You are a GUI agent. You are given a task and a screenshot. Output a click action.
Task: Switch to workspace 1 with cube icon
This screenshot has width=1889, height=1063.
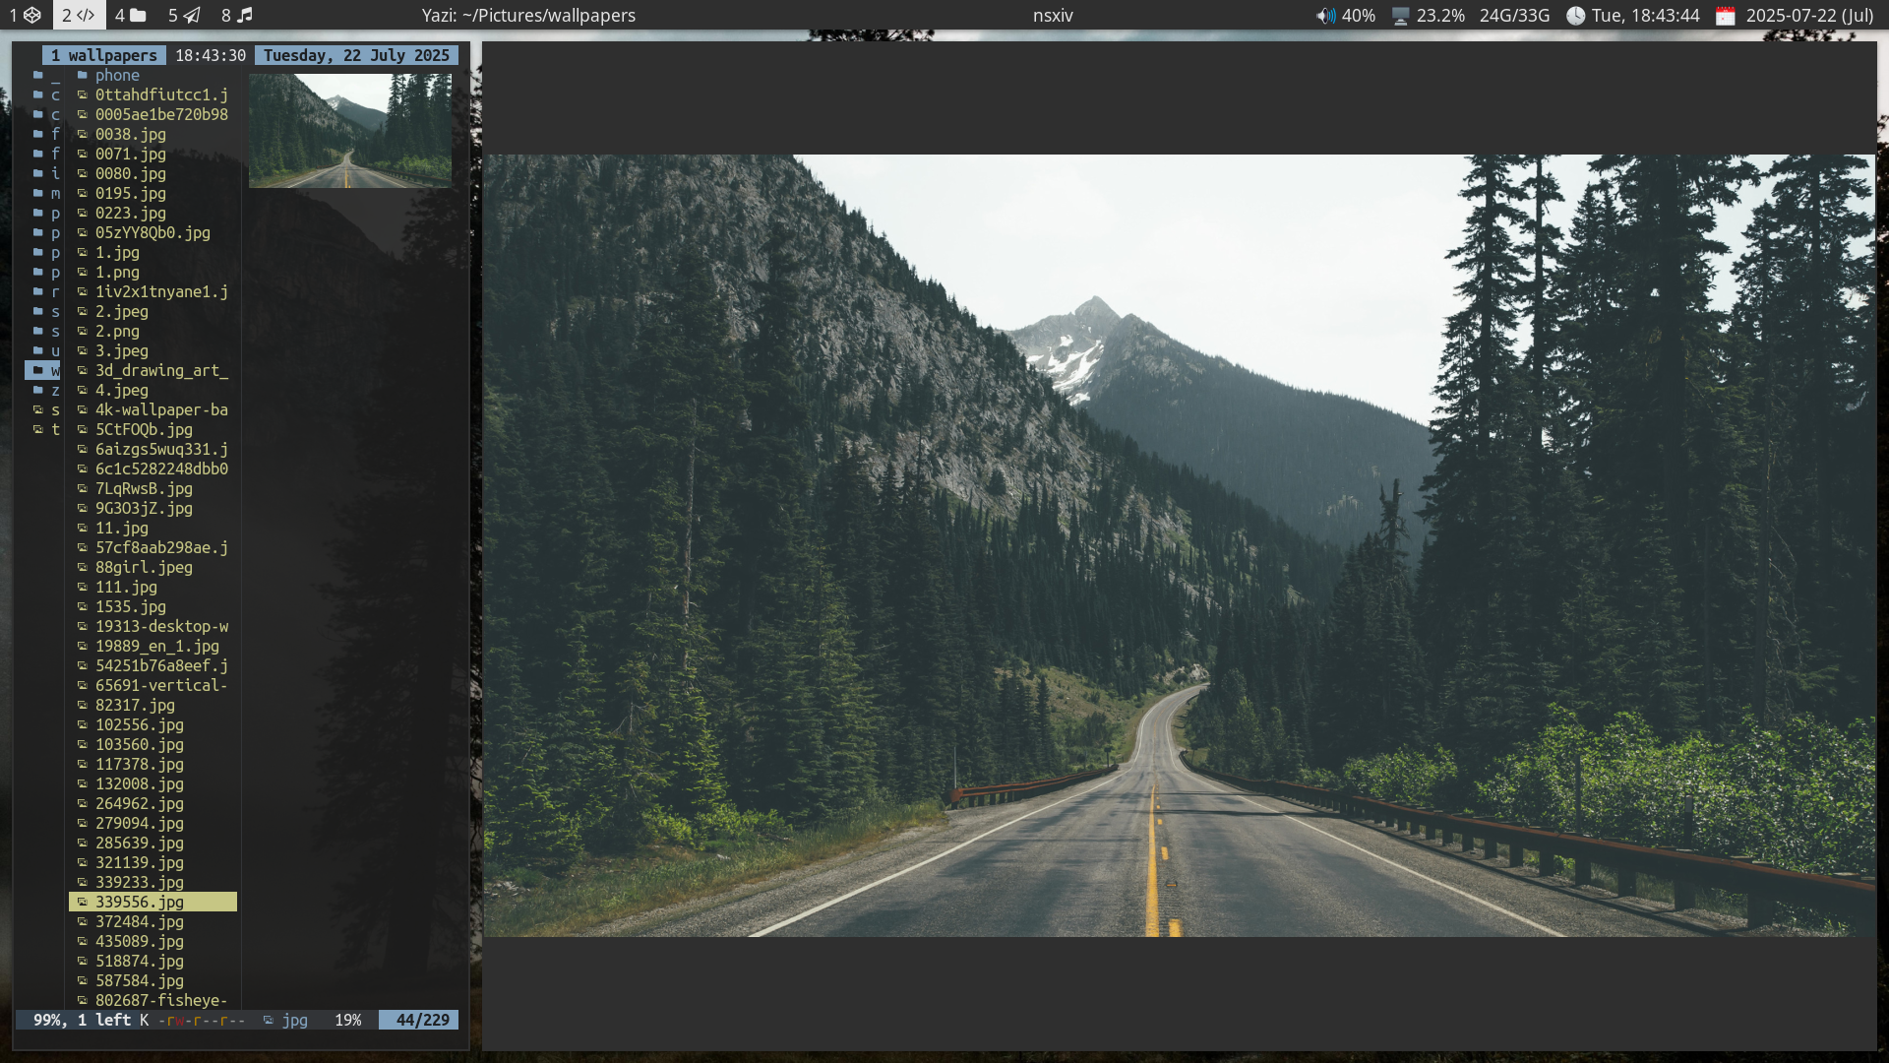click(x=25, y=15)
